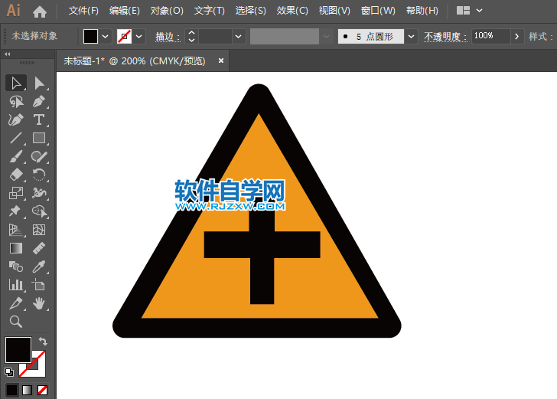This screenshot has height=399, width=557.
Task: Open the fill color dropdown in control bar
Action: click(106, 36)
